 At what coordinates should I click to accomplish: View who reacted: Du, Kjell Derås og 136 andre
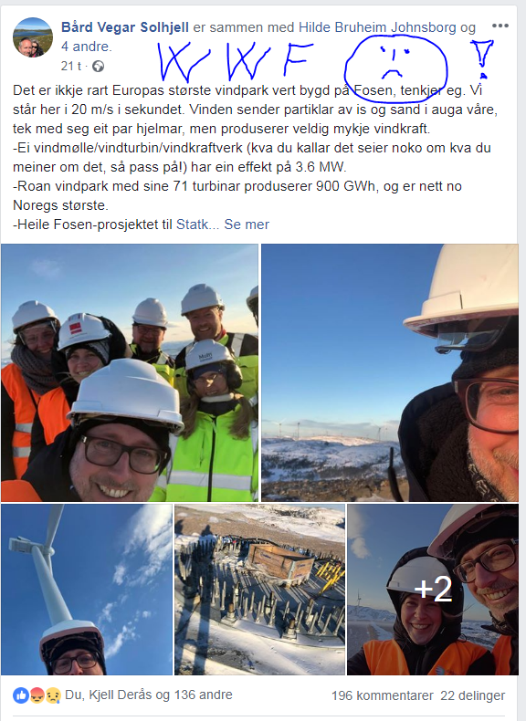click(149, 695)
